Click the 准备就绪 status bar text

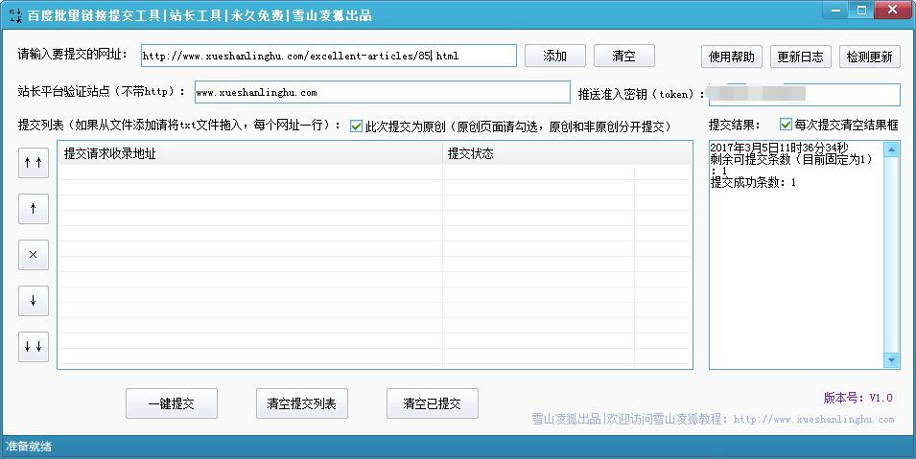click(29, 447)
